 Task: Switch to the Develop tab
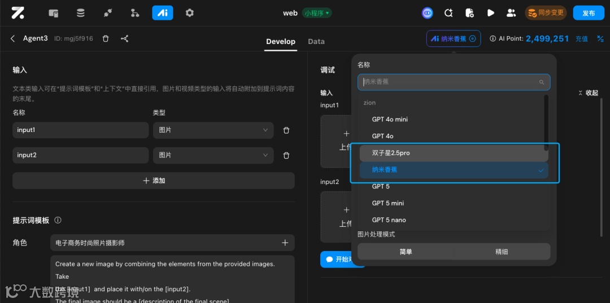pos(281,42)
